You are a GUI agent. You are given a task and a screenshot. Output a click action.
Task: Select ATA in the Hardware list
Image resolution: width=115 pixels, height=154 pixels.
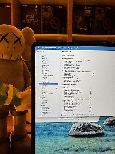click(43, 57)
